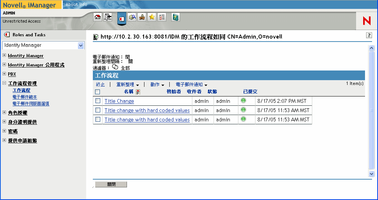Open the last hard coded values link

[x=147, y=119]
